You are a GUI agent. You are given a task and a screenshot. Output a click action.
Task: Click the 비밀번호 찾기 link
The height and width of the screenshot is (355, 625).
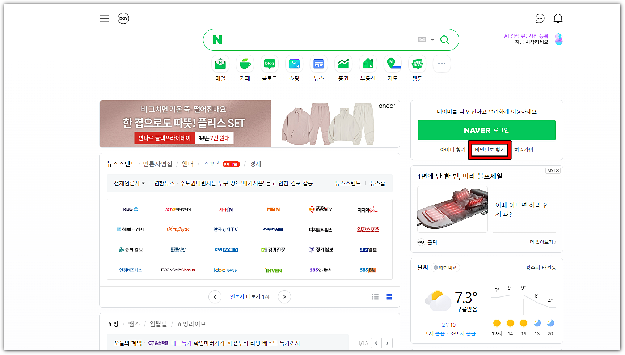tap(490, 150)
